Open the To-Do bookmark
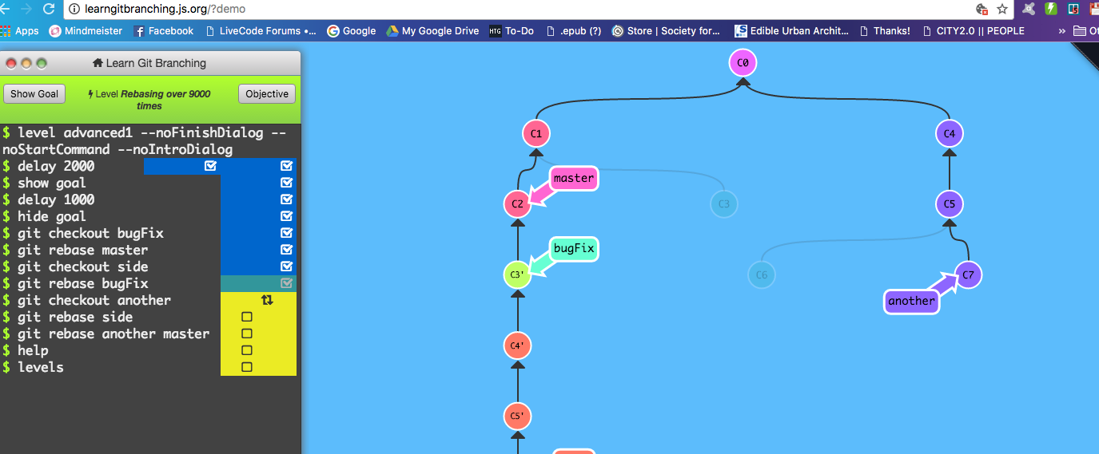The height and width of the screenshot is (454, 1099). 512,31
